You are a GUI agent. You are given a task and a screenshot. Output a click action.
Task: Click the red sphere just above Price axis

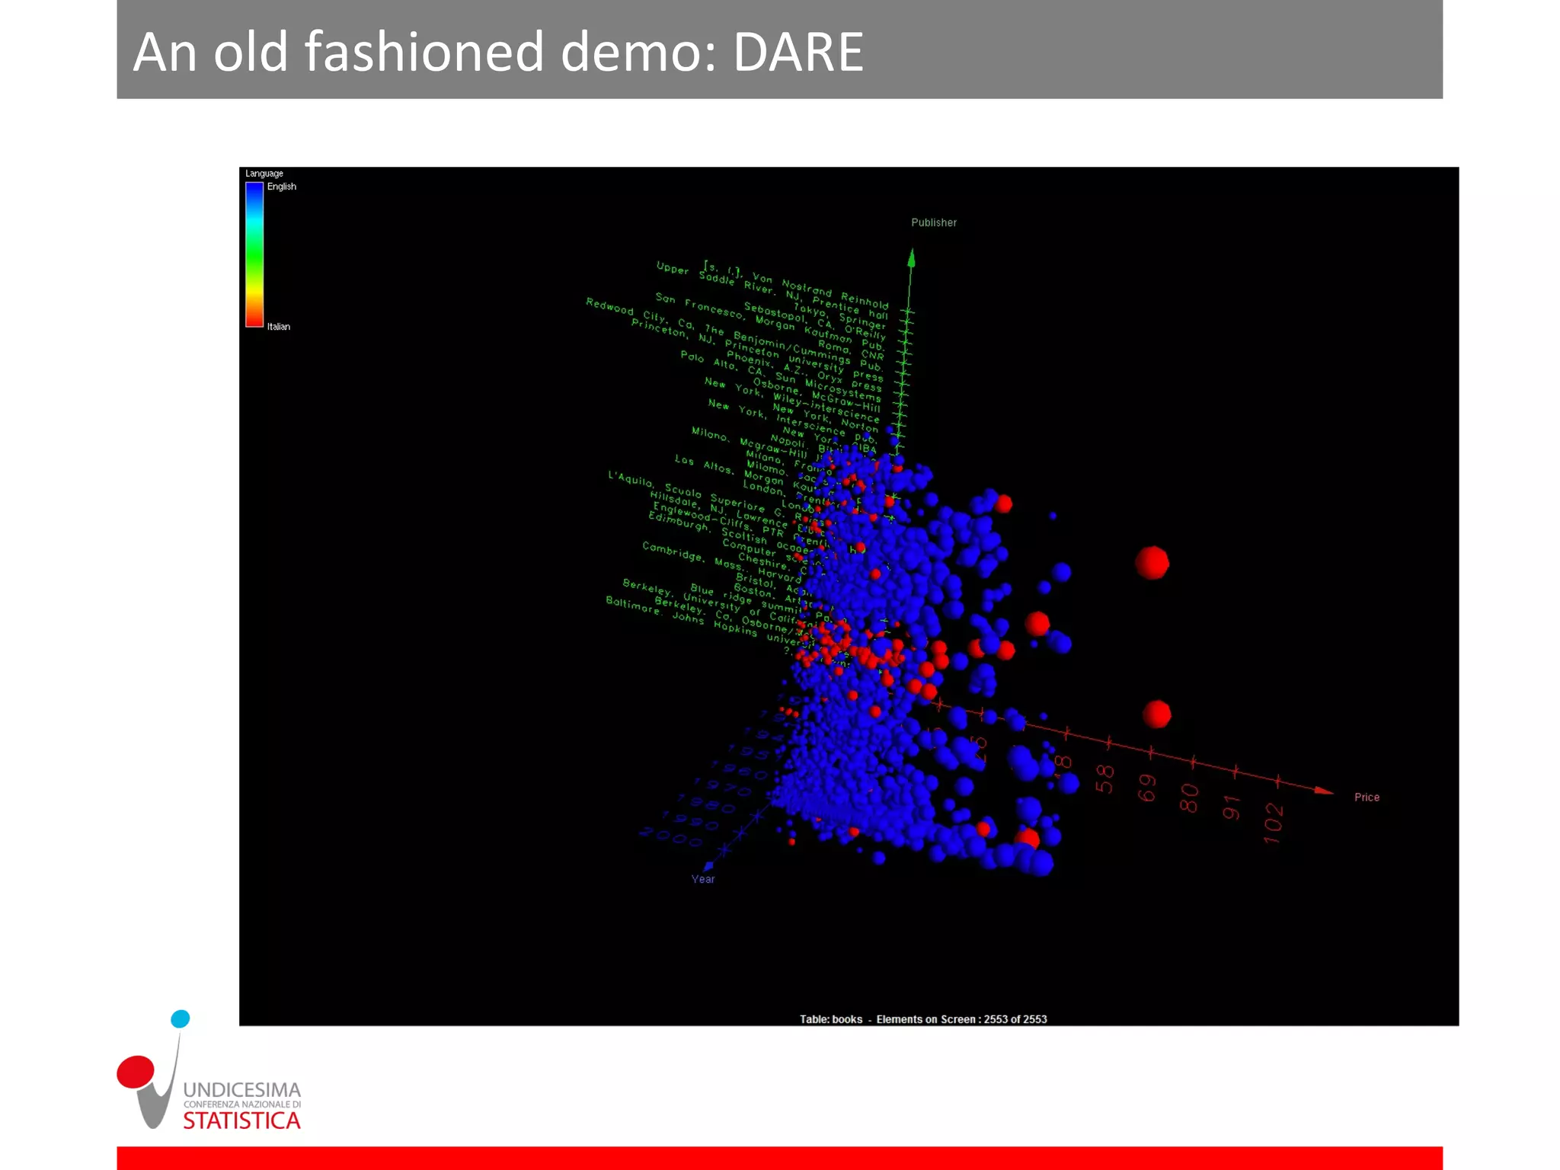[1156, 714]
